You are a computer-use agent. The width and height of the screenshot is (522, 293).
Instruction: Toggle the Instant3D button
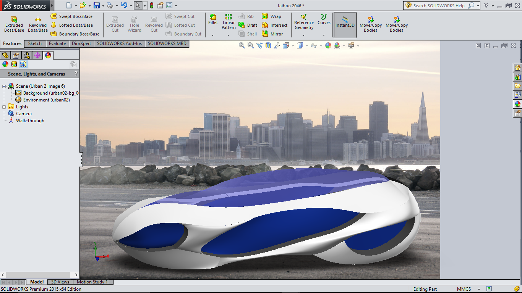[x=345, y=24]
